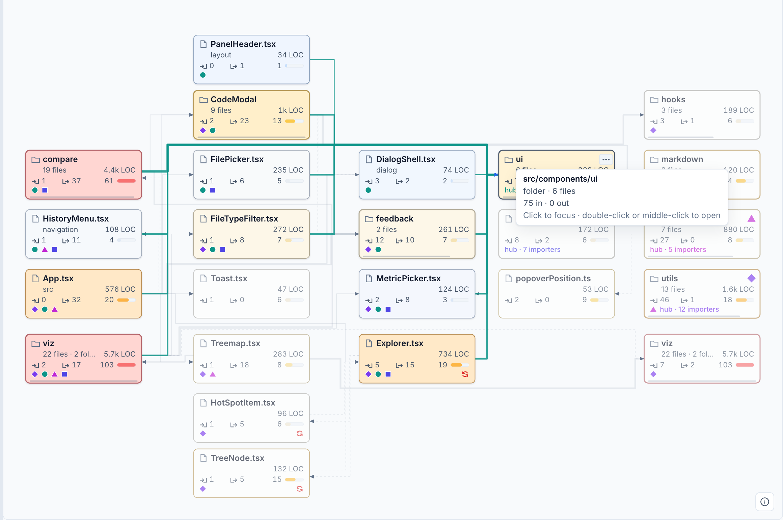Click the '132 LOC' value on TreeNode.tsx
Image resolution: width=783 pixels, height=520 pixels.
288,469
